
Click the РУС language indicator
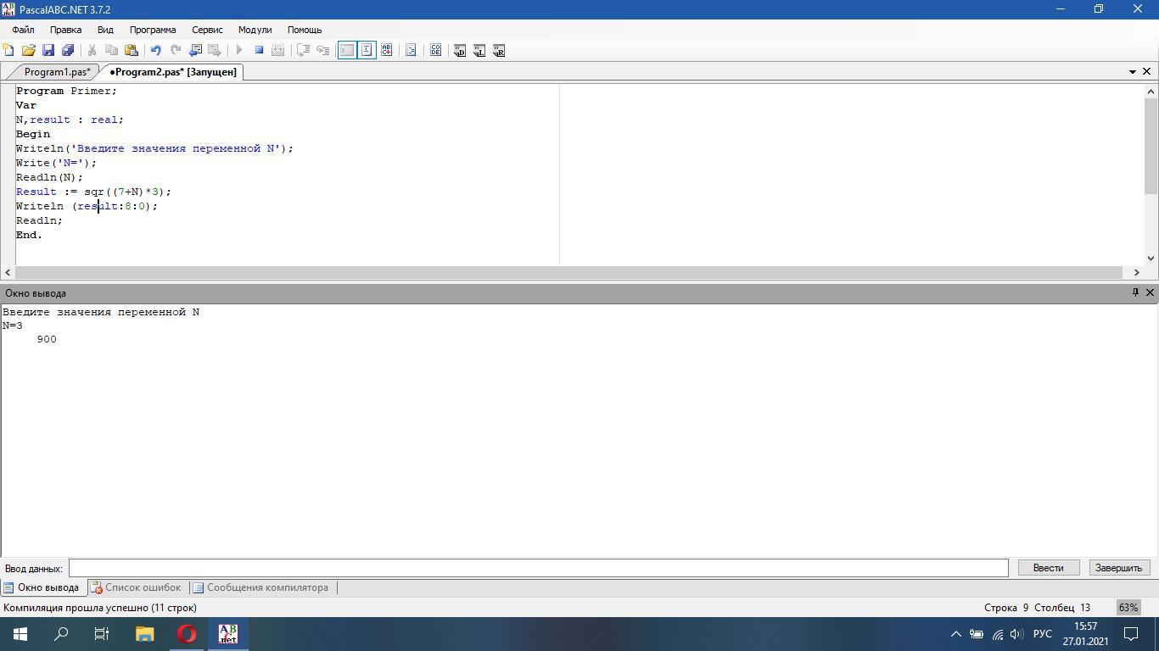[x=1043, y=634]
